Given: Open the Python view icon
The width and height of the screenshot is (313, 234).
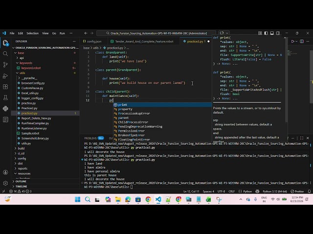Looking at the screenshot, I should tap(5, 108).
